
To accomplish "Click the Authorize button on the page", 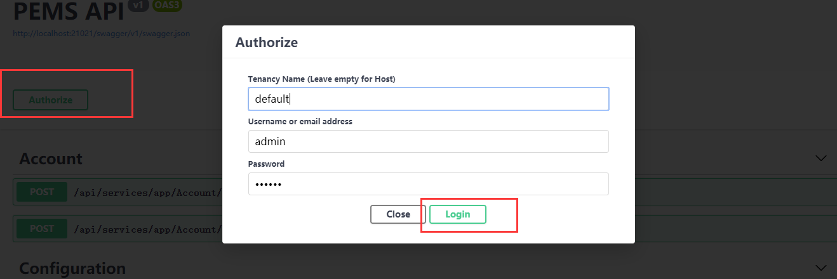I will point(51,100).
